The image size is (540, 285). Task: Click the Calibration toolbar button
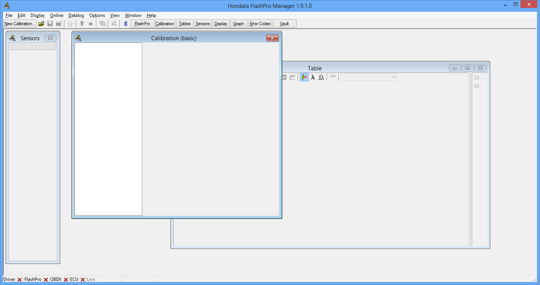(165, 24)
